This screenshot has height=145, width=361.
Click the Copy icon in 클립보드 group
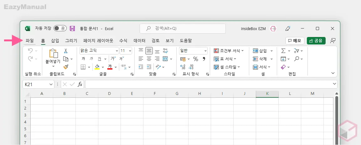click(x=66, y=59)
